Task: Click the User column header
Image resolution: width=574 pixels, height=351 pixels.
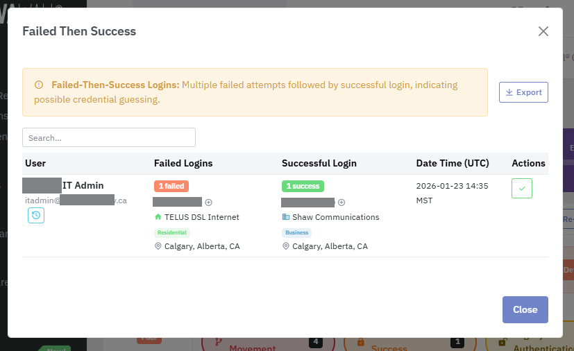Action: (35, 163)
